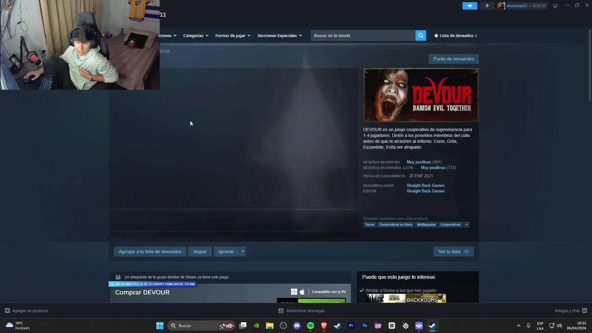The height and width of the screenshot is (333, 592).
Task: Click 'Agregar un producto' in footer
Action: (26, 311)
